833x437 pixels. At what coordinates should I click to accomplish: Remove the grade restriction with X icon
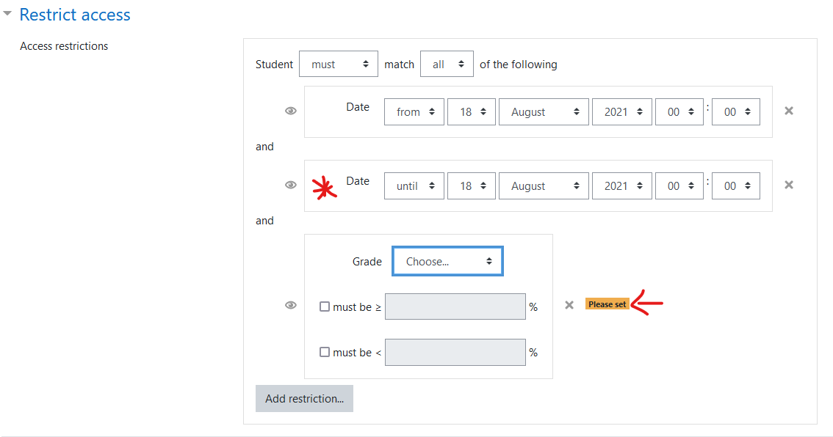click(x=569, y=305)
